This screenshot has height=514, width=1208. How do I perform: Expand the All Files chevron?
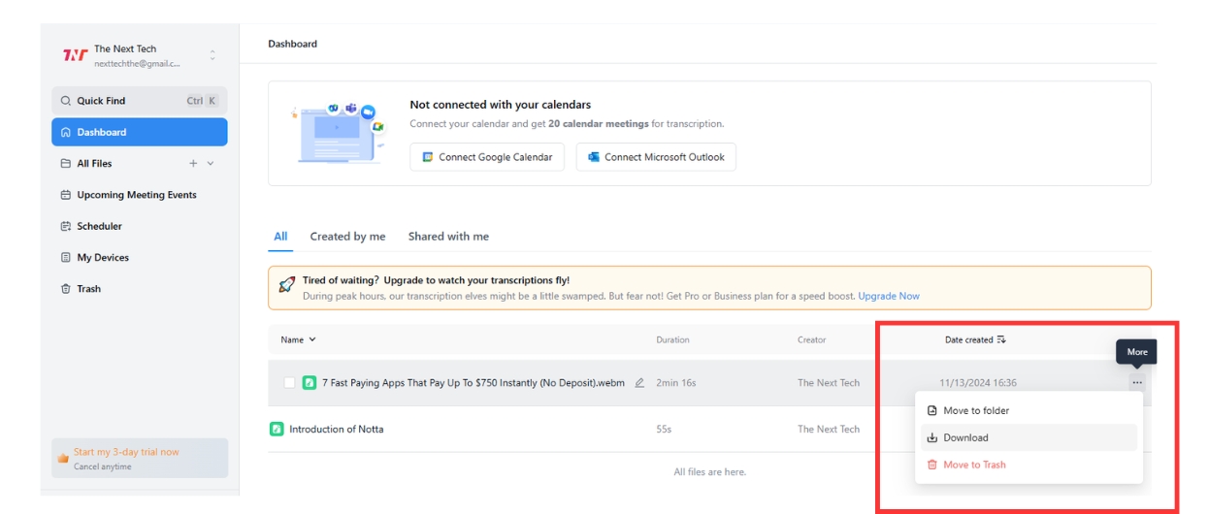(x=211, y=163)
